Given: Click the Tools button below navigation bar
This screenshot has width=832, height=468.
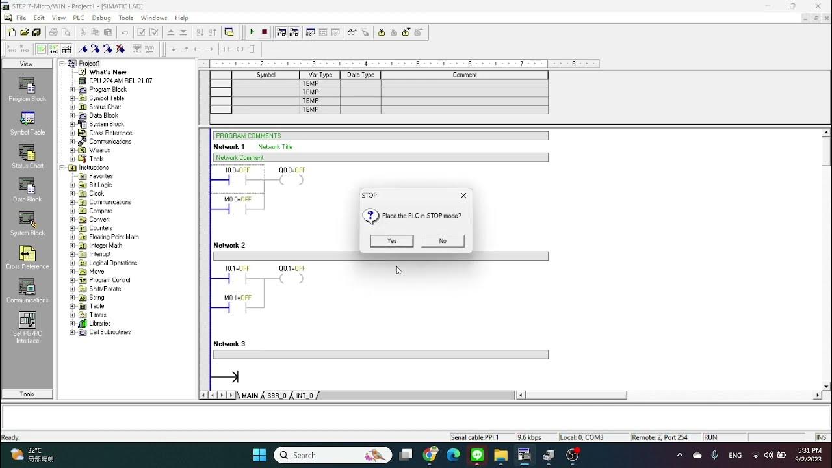Looking at the screenshot, I should tap(27, 394).
